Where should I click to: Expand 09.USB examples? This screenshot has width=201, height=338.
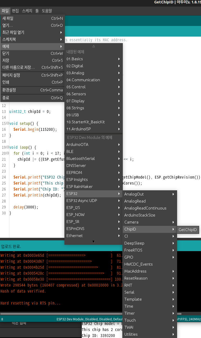point(93,115)
